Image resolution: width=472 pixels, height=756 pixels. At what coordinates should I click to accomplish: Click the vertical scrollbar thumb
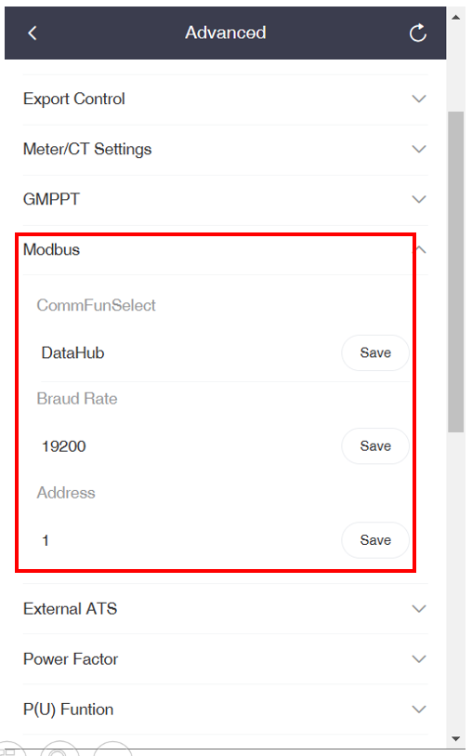click(x=455, y=272)
